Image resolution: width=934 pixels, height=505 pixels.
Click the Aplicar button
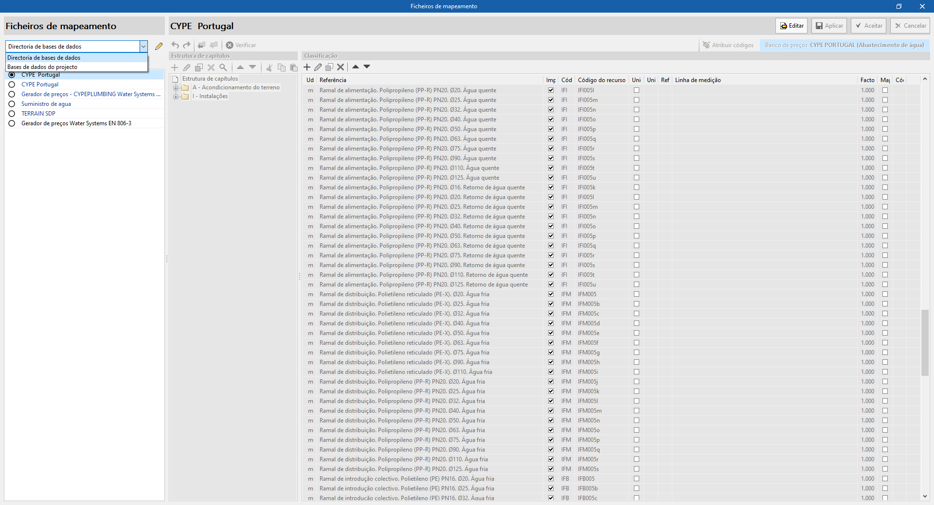click(829, 26)
